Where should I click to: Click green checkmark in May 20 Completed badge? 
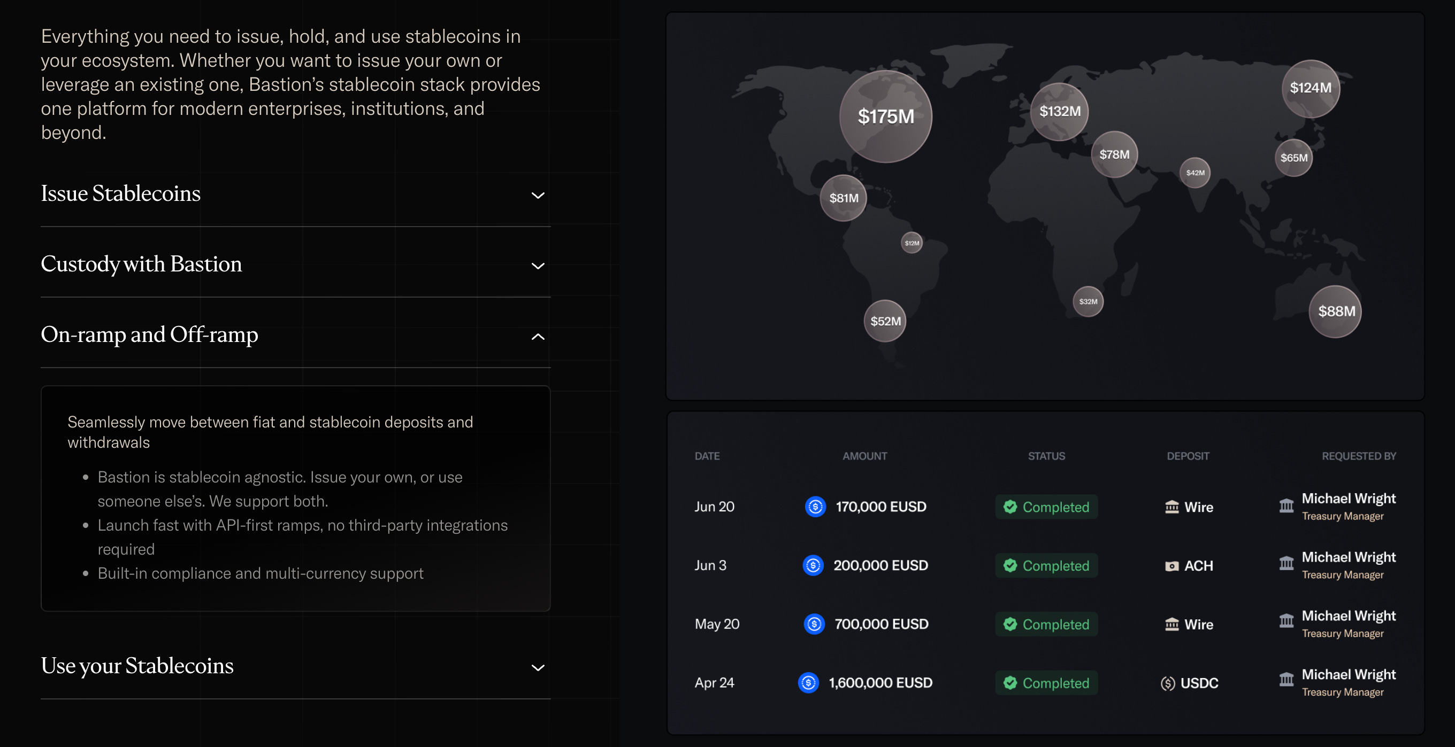point(1010,624)
